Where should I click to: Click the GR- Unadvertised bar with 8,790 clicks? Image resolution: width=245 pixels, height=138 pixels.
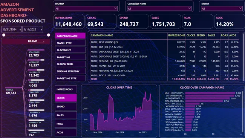tap(210, 96)
